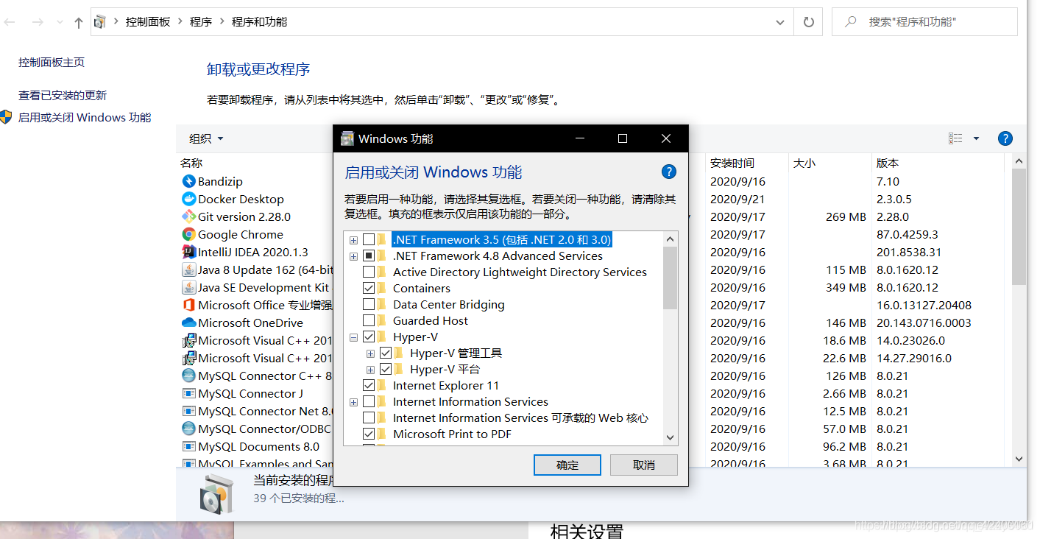Click 程序和功能 breadcrumb item
Image resolution: width=1040 pixels, height=539 pixels.
click(260, 22)
